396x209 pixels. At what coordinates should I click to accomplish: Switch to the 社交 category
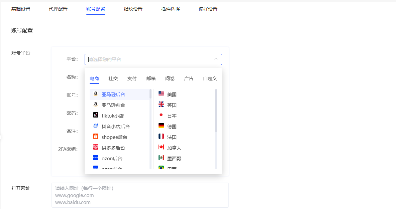[113, 78]
